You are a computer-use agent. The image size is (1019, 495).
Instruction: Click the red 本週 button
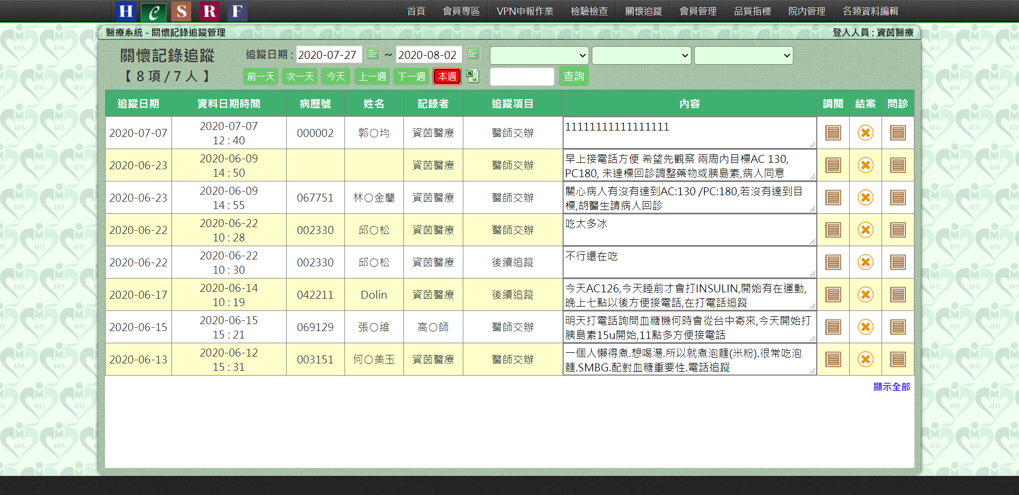[447, 76]
